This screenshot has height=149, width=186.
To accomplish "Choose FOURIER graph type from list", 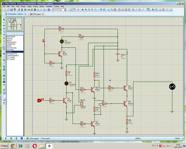I will click(10, 50).
